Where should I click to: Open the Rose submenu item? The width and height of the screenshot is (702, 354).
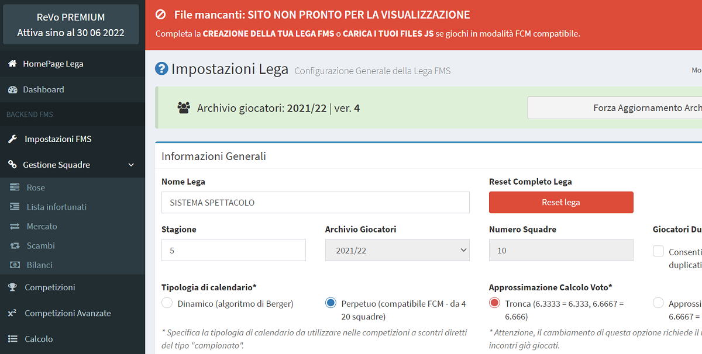pos(36,188)
